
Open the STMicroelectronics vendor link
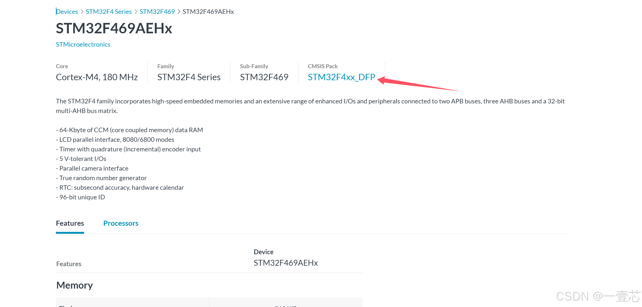click(x=83, y=45)
